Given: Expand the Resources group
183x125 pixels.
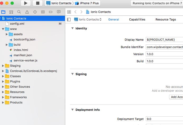Looking at the screenshot, I should 3,92.
